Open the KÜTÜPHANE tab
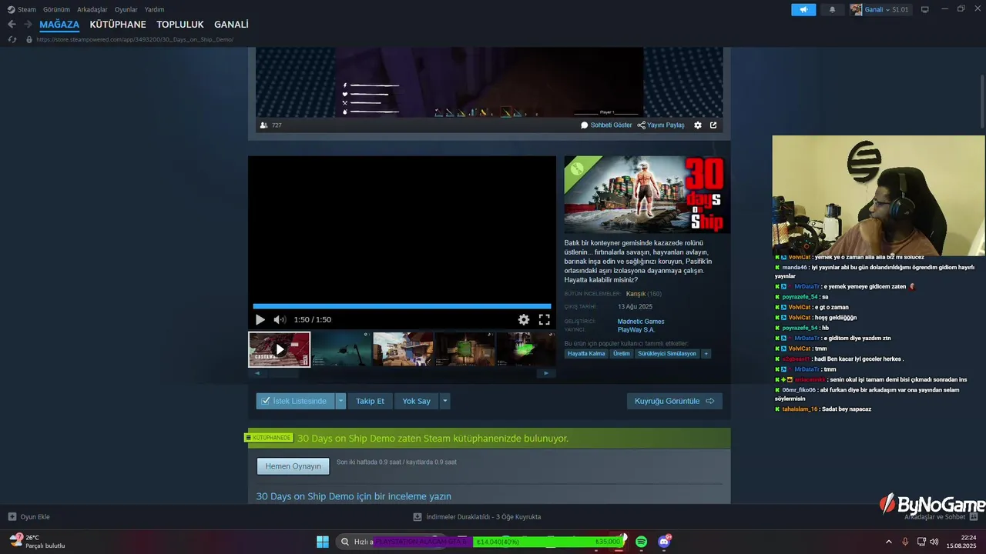This screenshot has height=554, width=986. coord(118,25)
